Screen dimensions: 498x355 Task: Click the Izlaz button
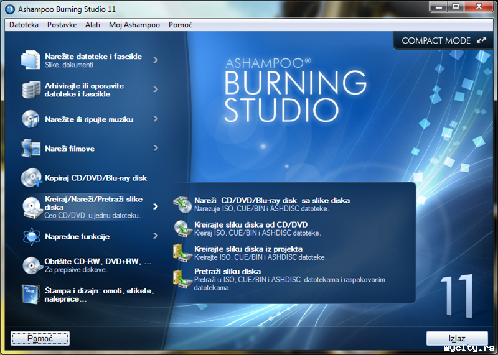(457, 338)
